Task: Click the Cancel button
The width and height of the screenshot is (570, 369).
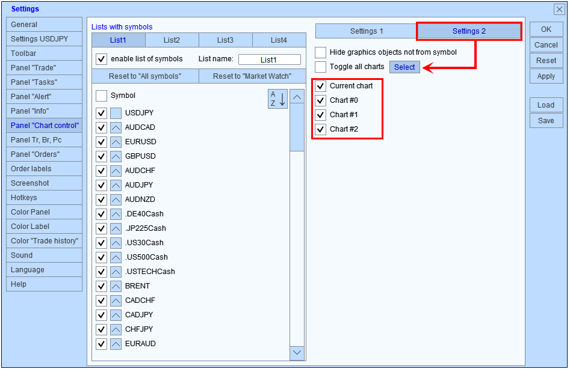Action: (x=546, y=45)
